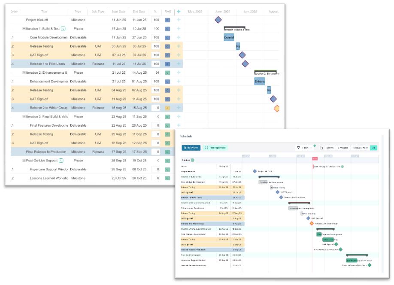The width and height of the screenshot is (394, 285).
Task: Click percent field of Hypercare Support Window row
Action: 155,169
